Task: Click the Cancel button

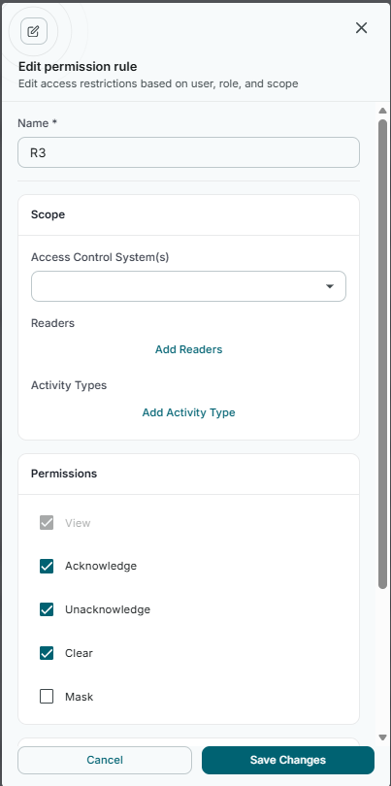Action: click(105, 760)
